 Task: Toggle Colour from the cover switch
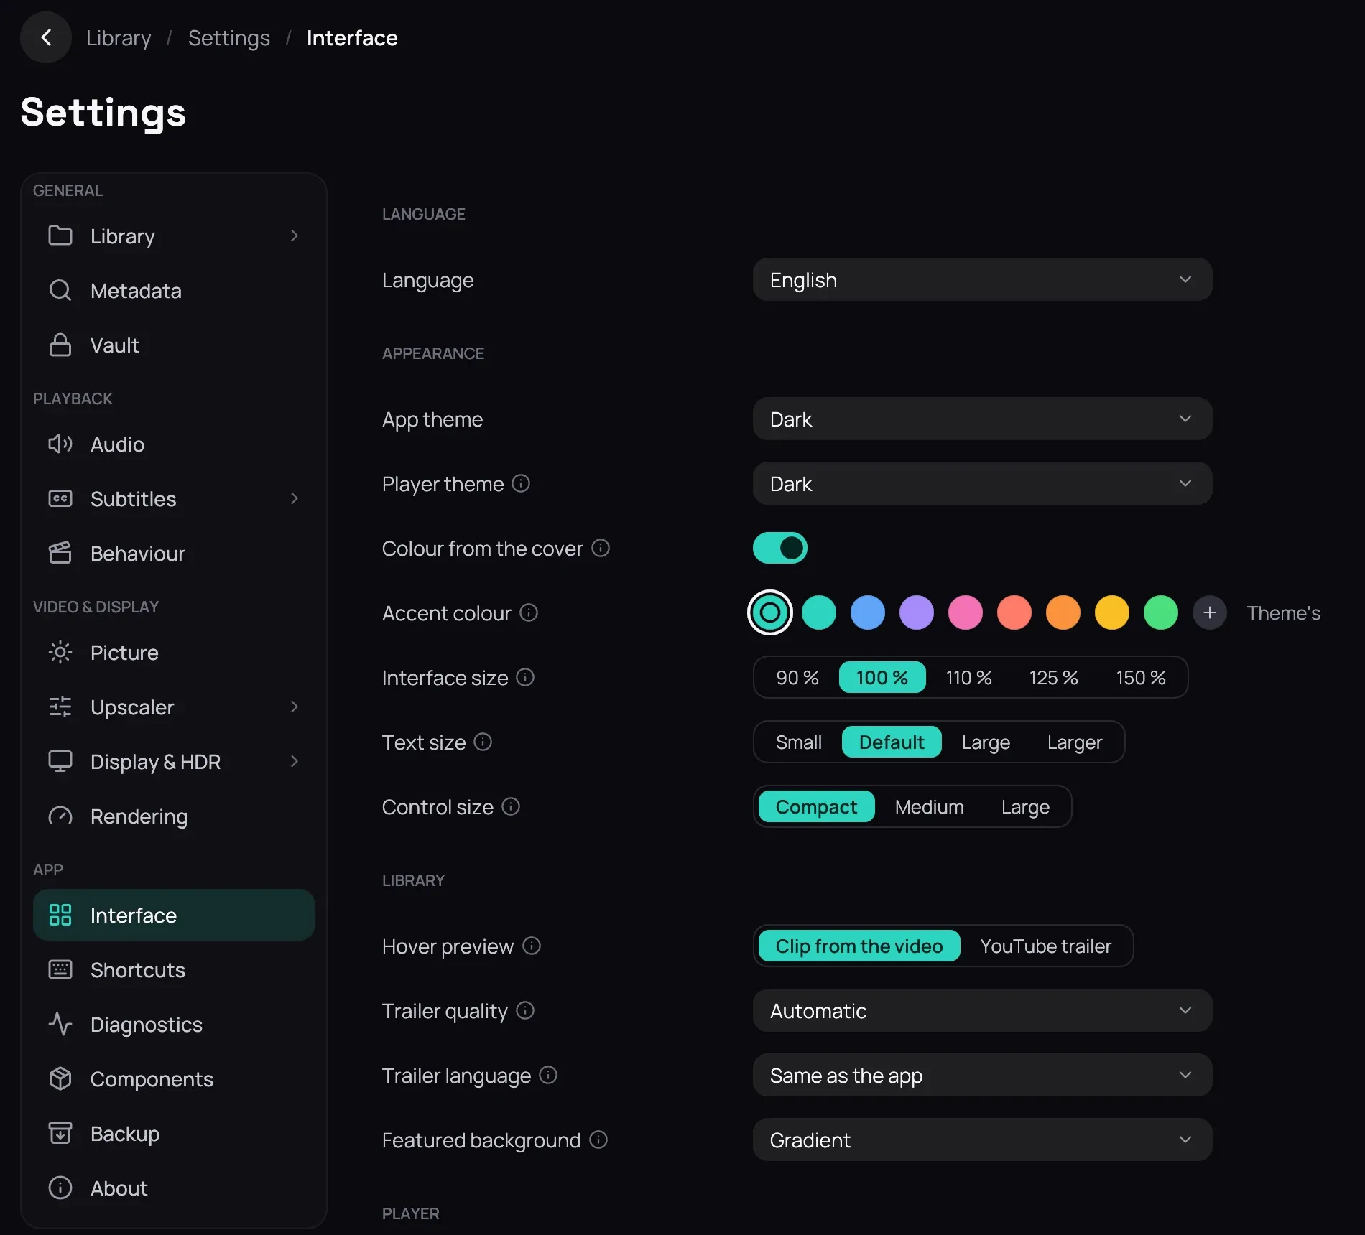tap(780, 548)
